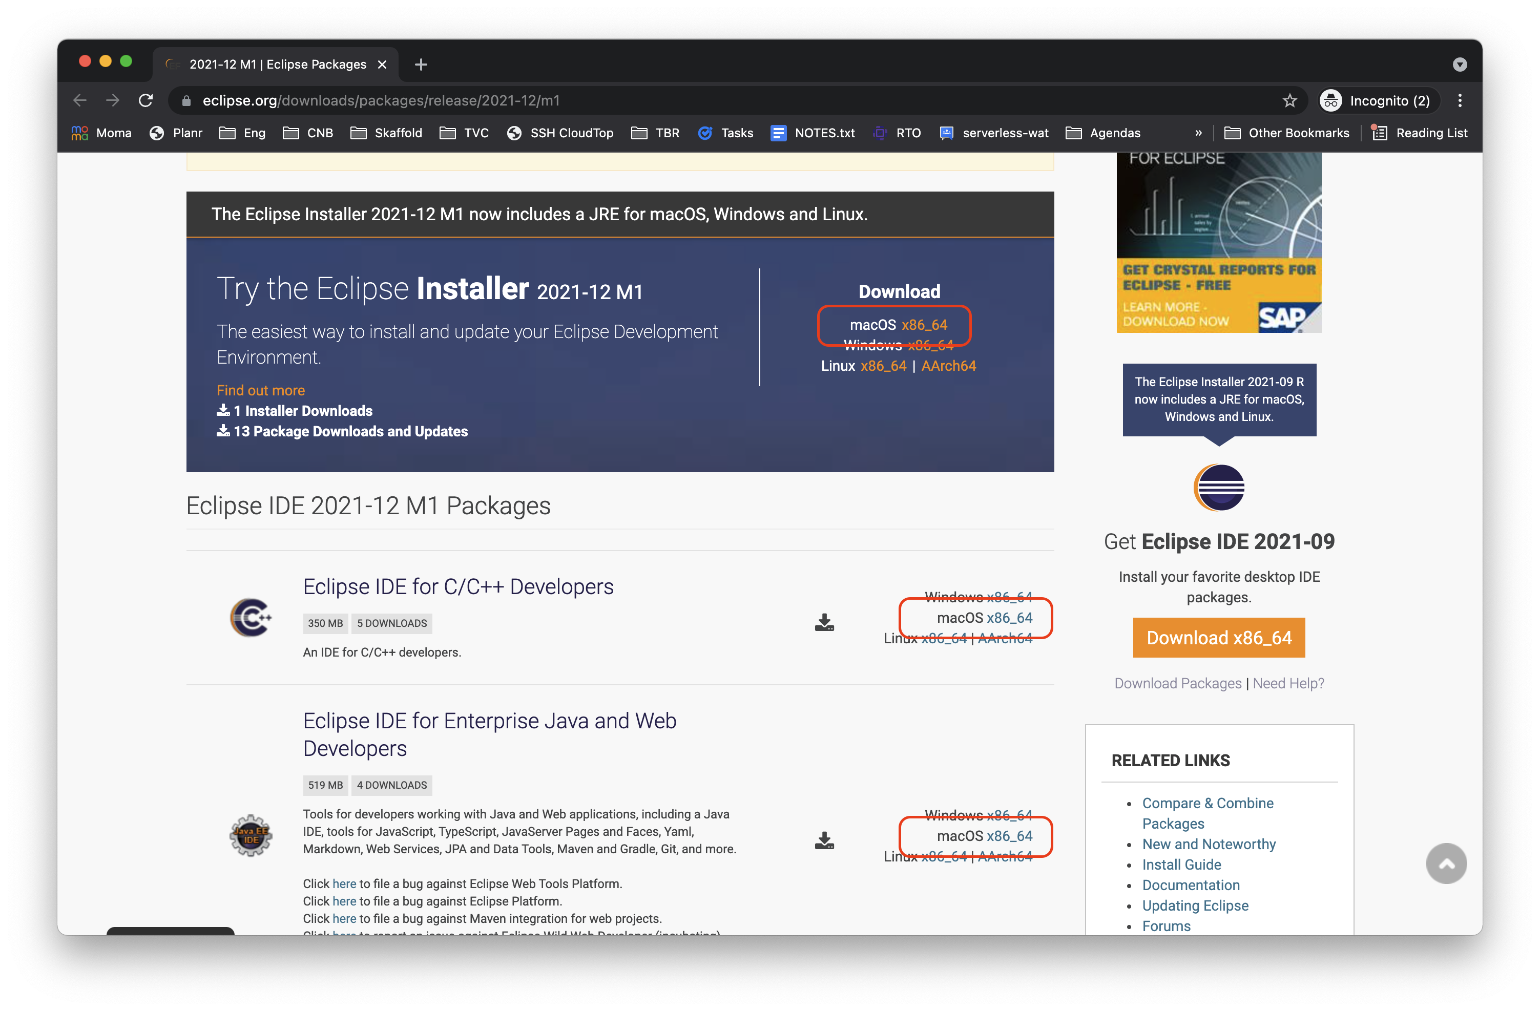
Task: Open the NOTES.txt bookmark
Action: tap(813, 133)
